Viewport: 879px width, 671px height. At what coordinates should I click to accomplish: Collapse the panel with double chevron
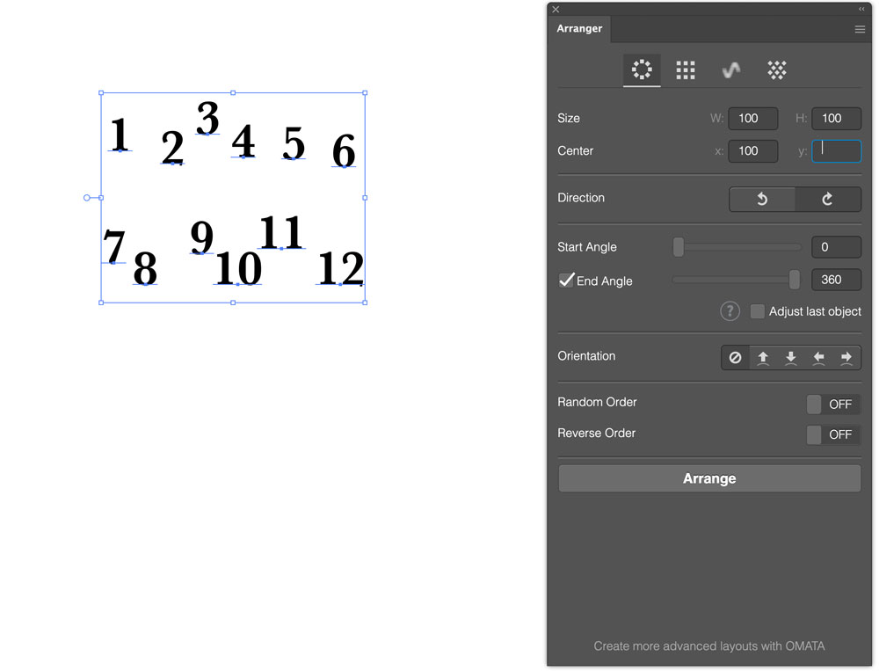861,9
